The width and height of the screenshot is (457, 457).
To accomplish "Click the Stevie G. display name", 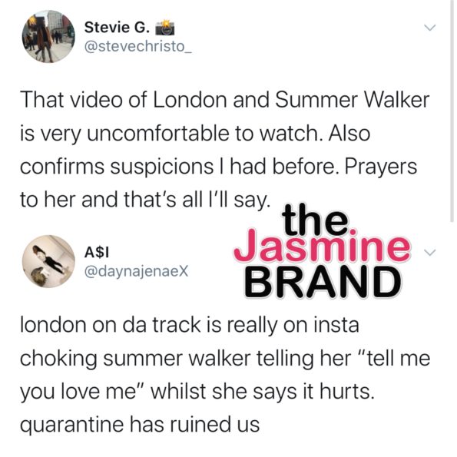I will tap(118, 28).
